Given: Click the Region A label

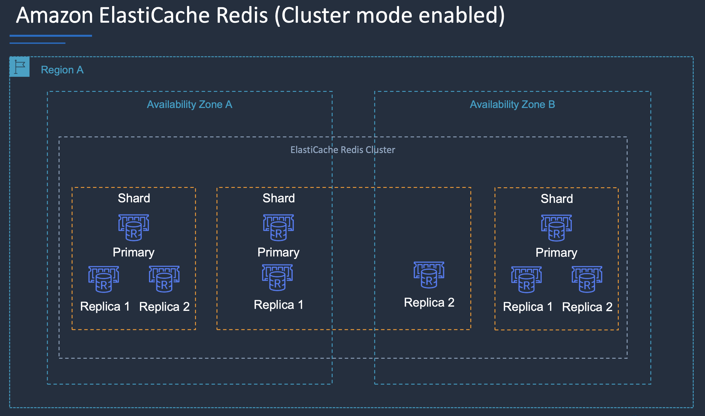Looking at the screenshot, I should pyautogui.click(x=62, y=70).
